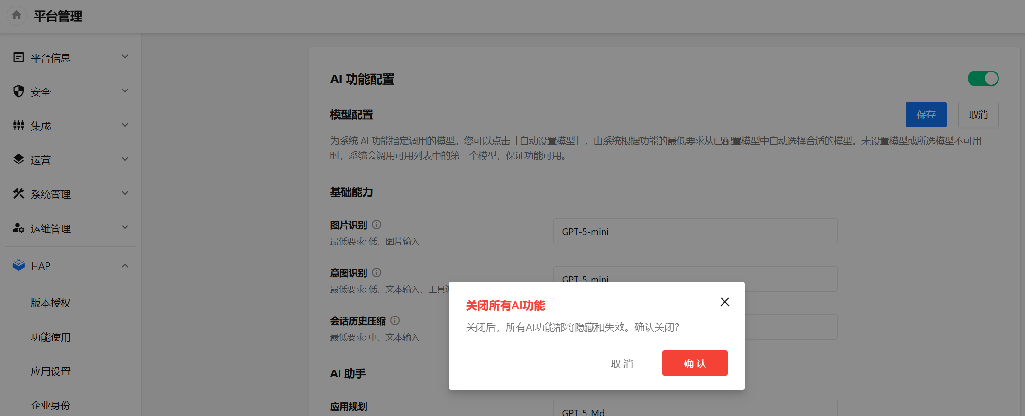The width and height of the screenshot is (1025, 416).
Task: Close the 关闭所有AI功能 dialog with X
Action: click(x=724, y=302)
